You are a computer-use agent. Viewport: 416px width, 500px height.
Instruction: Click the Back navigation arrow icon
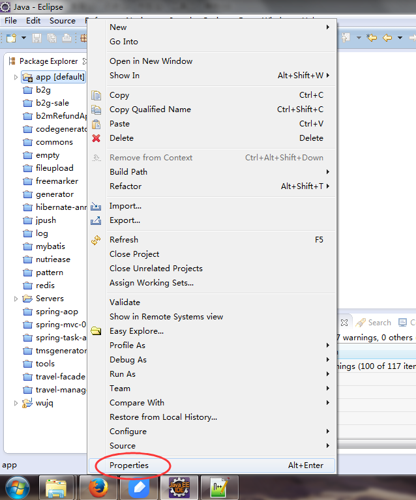(x=387, y=38)
